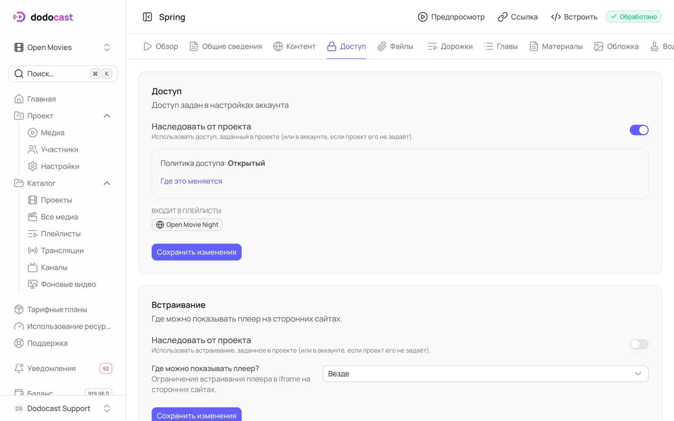
Task: Switch to the Обложка tab
Action: (616, 46)
